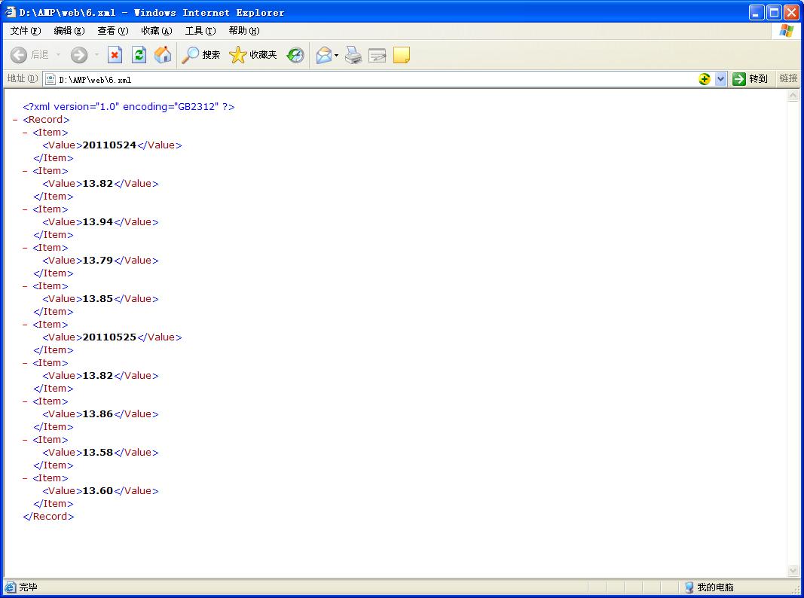The image size is (804, 598).
Task: Click the 链接 links toolbar label
Action: (788, 78)
